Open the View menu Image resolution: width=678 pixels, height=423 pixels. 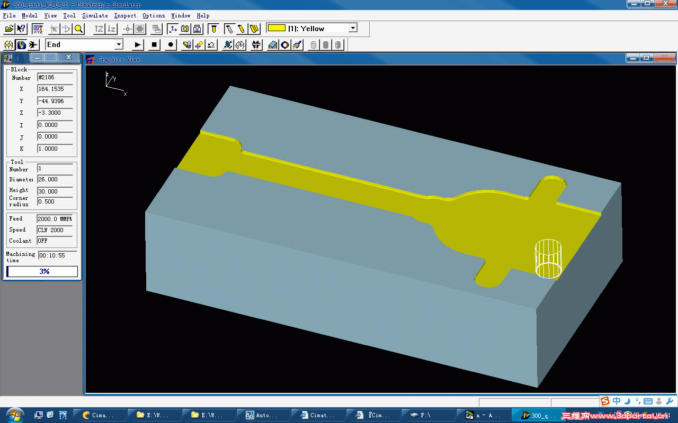tap(50, 16)
